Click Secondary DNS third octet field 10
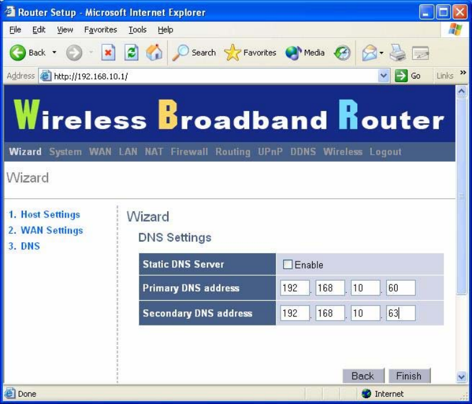Image resolution: width=472 pixels, height=404 pixels. click(x=365, y=313)
